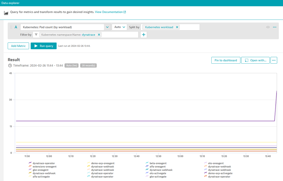Viewport: 283px width, 181px height.
Task: Click the timeframe clock icon
Action: point(10,66)
